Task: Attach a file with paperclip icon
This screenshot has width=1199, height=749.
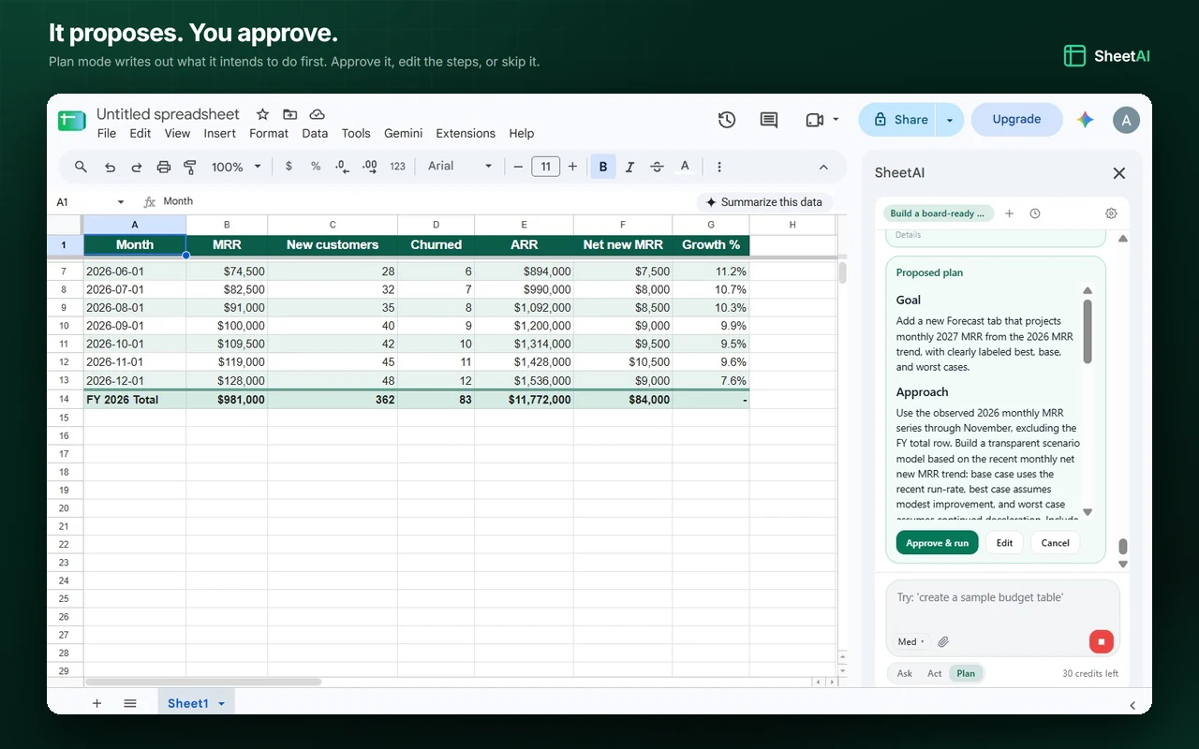Action: [943, 642]
